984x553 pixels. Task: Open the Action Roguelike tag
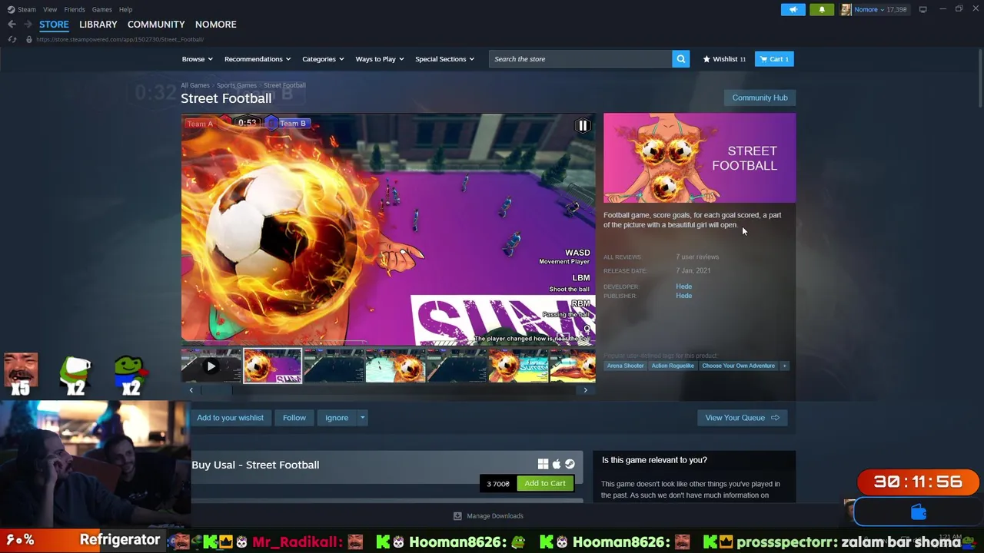pos(673,366)
